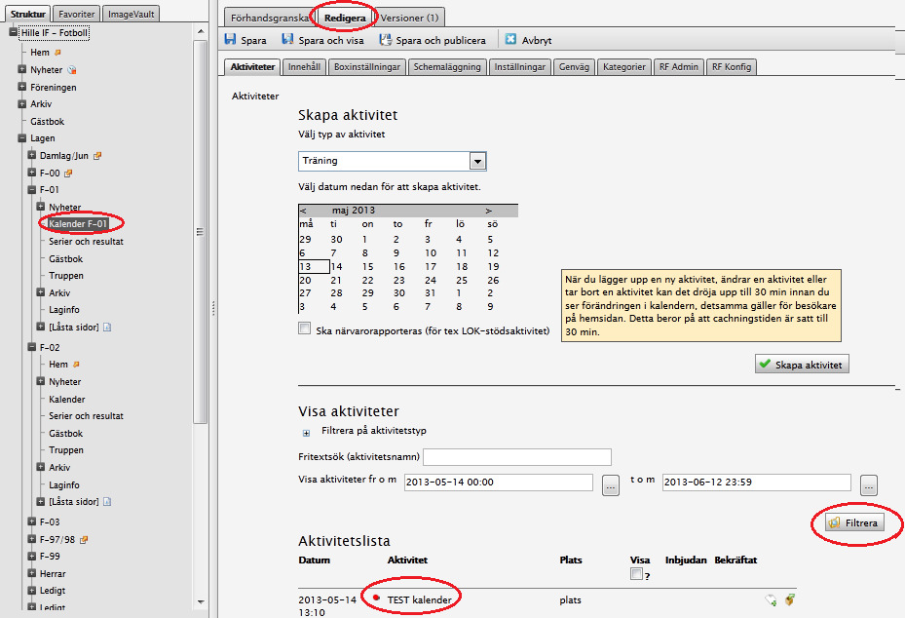Click the Skapa aktivitet button
The width and height of the screenshot is (905, 618).
tap(802, 364)
